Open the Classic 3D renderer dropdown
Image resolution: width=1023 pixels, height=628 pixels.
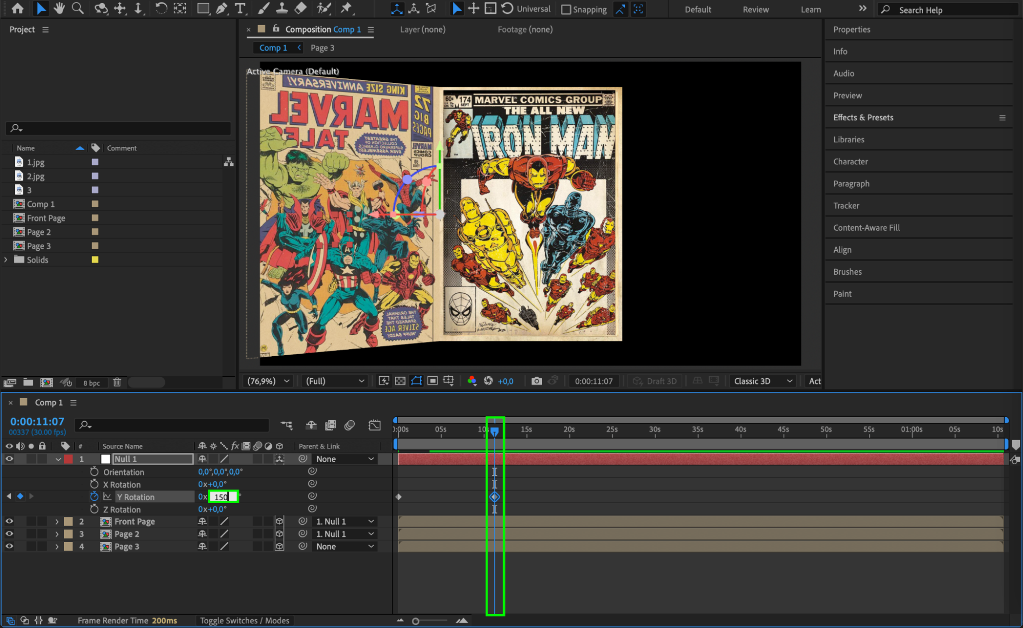[x=763, y=381]
